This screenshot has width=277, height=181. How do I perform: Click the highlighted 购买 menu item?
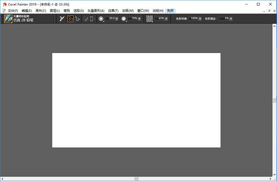[x=170, y=11]
